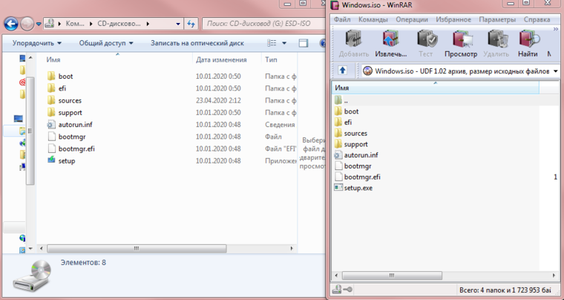Image resolution: width=564 pixels, height=300 pixels.
Task: Open the Файл menu in WinRAR
Action: tap(342, 19)
